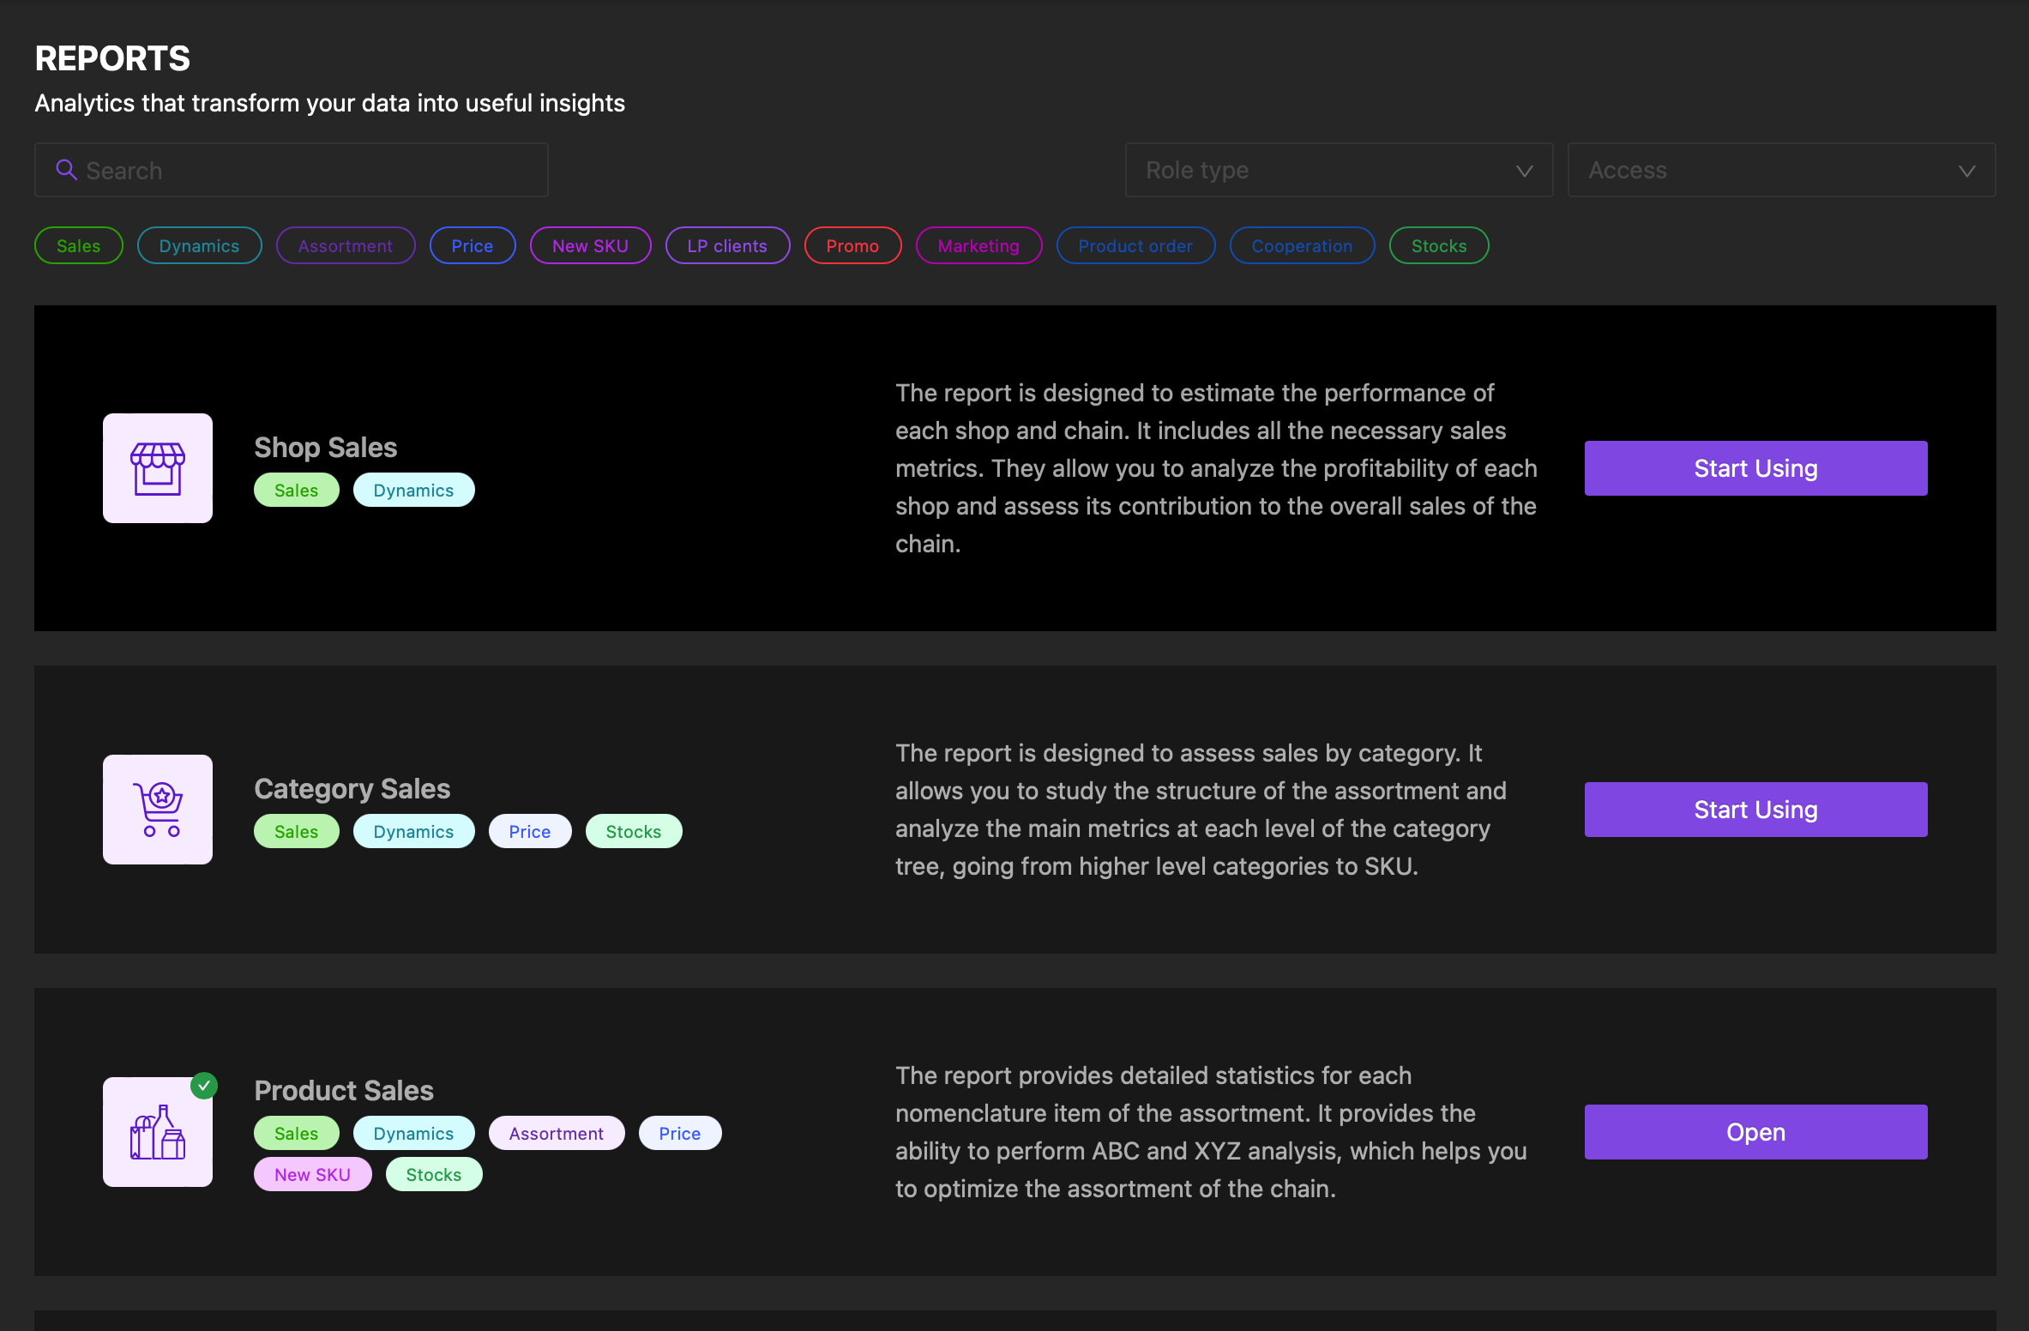The image size is (2029, 1331).
Task: Click the green checkmark badge on Product Sales
Action: click(204, 1086)
